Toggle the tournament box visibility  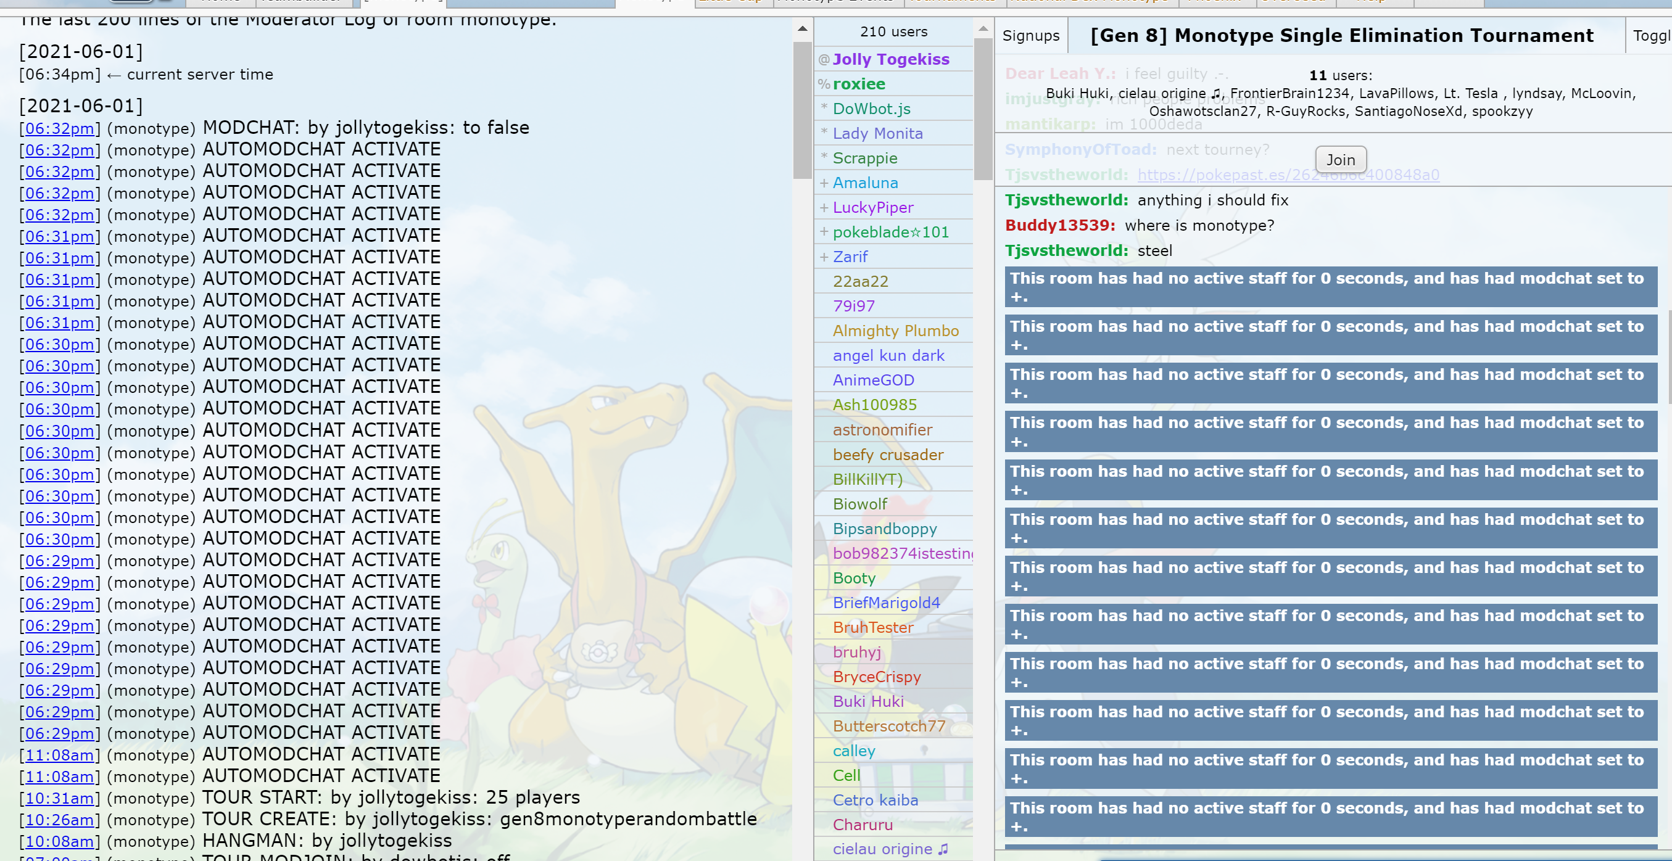[x=1650, y=36]
